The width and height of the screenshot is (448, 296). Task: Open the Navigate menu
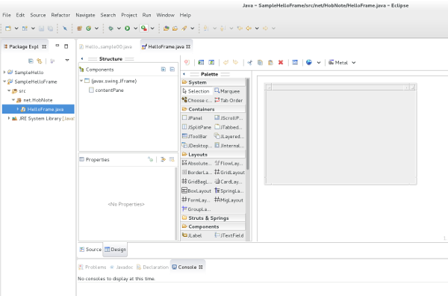pyautogui.click(x=85, y=15)
